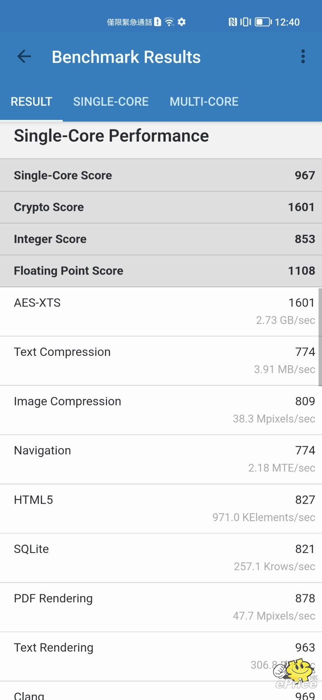
Task: Tap the clock showing 12:40
Action: click(x=287, y=22)
